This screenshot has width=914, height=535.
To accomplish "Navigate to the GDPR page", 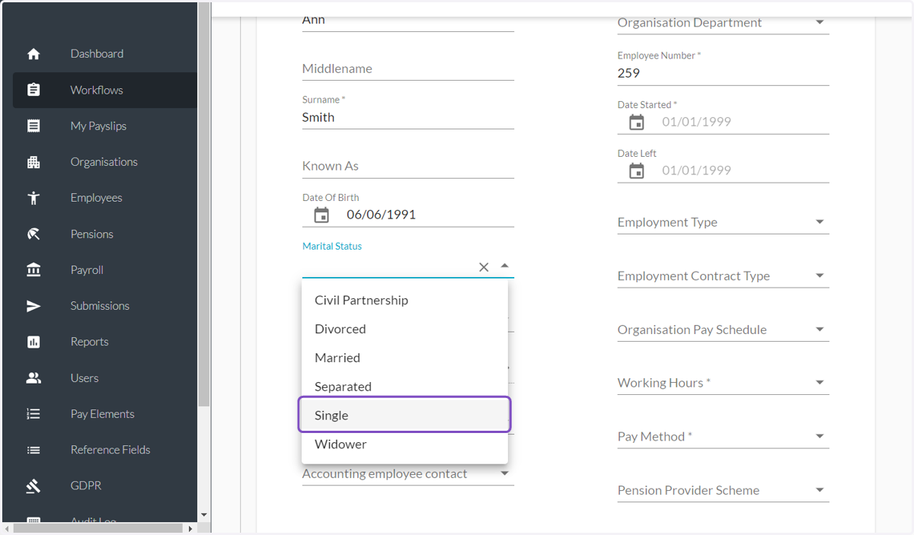I will 85,486.
